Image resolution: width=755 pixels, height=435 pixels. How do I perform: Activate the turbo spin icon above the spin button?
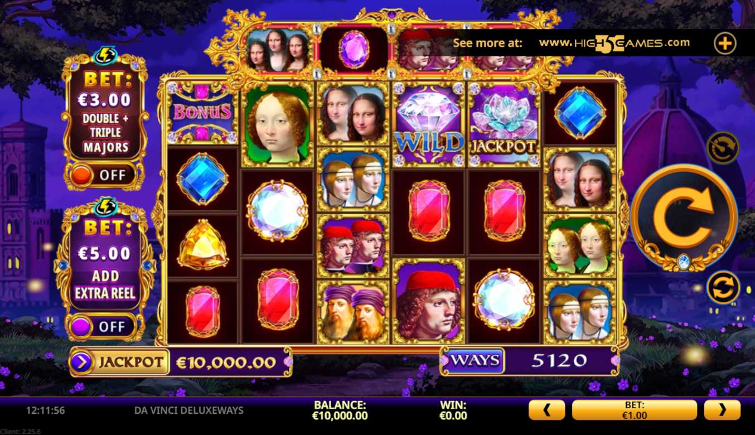tap(723, 148)
